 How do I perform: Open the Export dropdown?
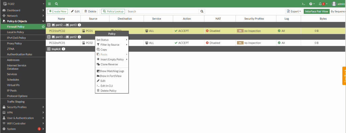coord(294,11)
